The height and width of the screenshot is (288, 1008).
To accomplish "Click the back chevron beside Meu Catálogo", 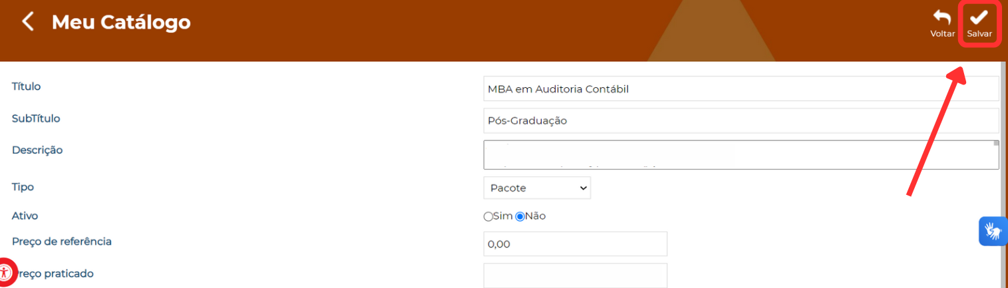I will tap(27, 22).
